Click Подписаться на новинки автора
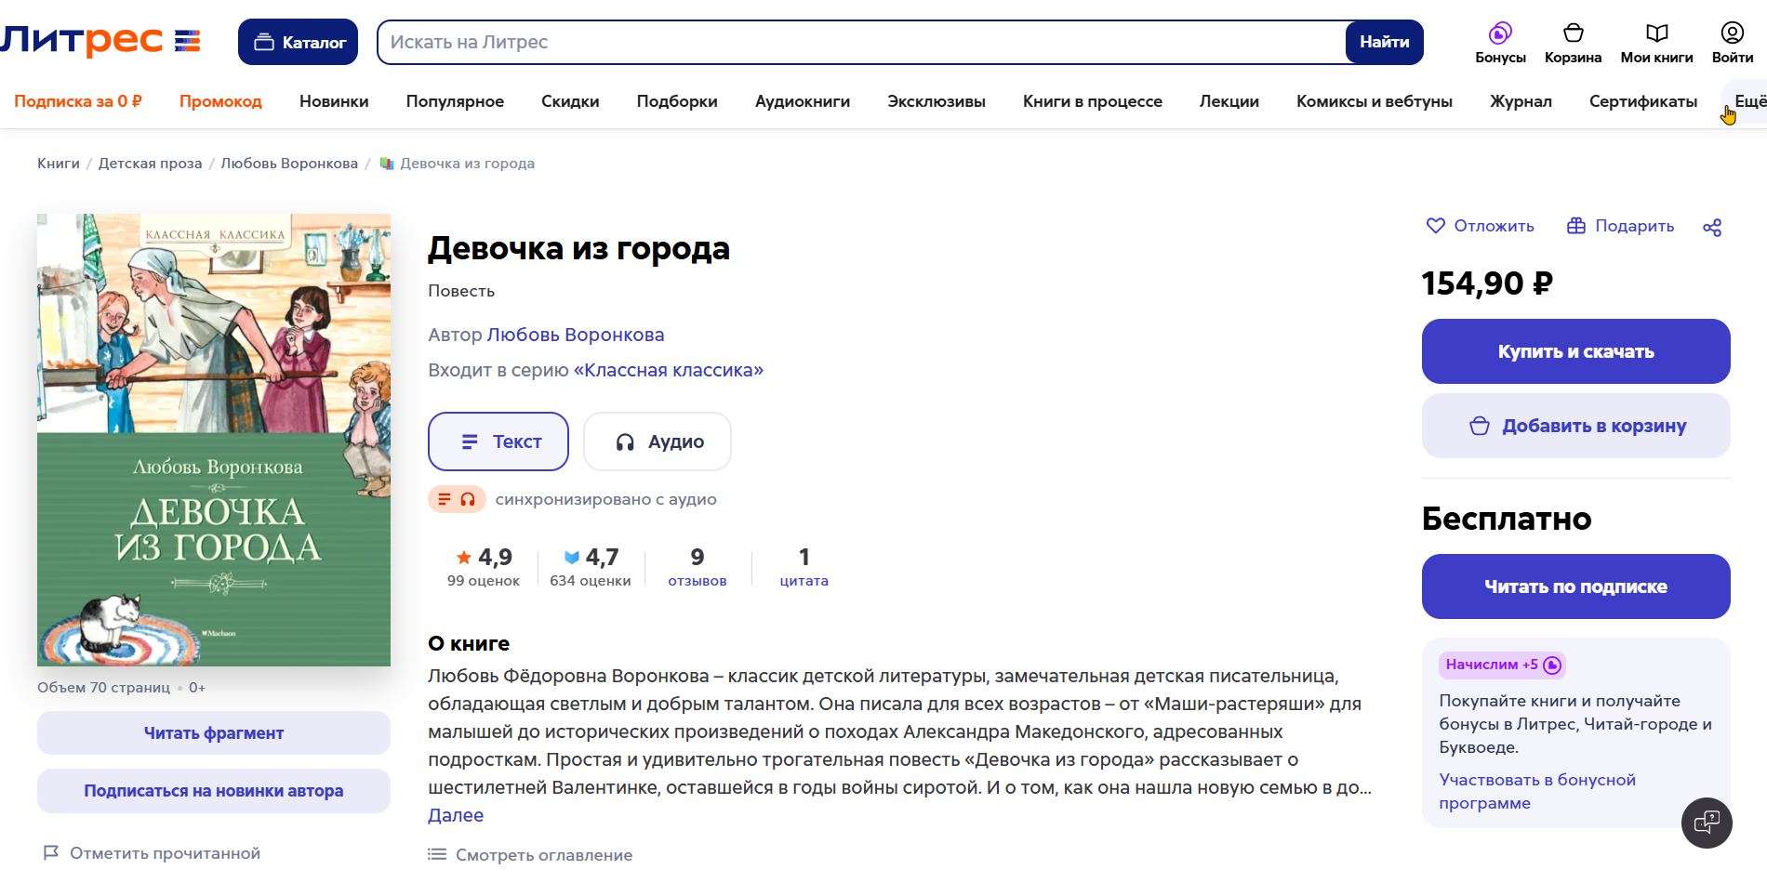The height and width of the screenshot is (896, 1767). (214, 791)
